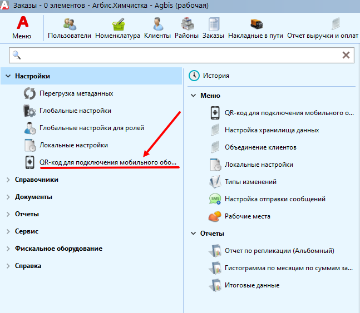Expand the Документы section
The image size is (360, 313).
8,197
